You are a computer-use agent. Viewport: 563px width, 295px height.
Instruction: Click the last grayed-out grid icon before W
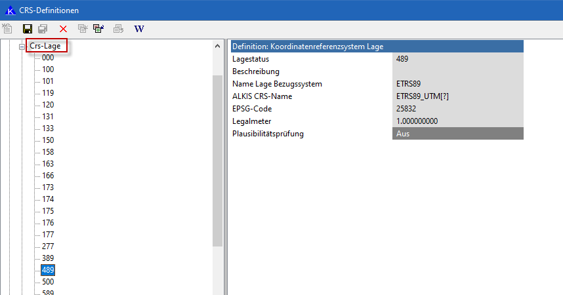pyautogui.click(x=118, y=29)
